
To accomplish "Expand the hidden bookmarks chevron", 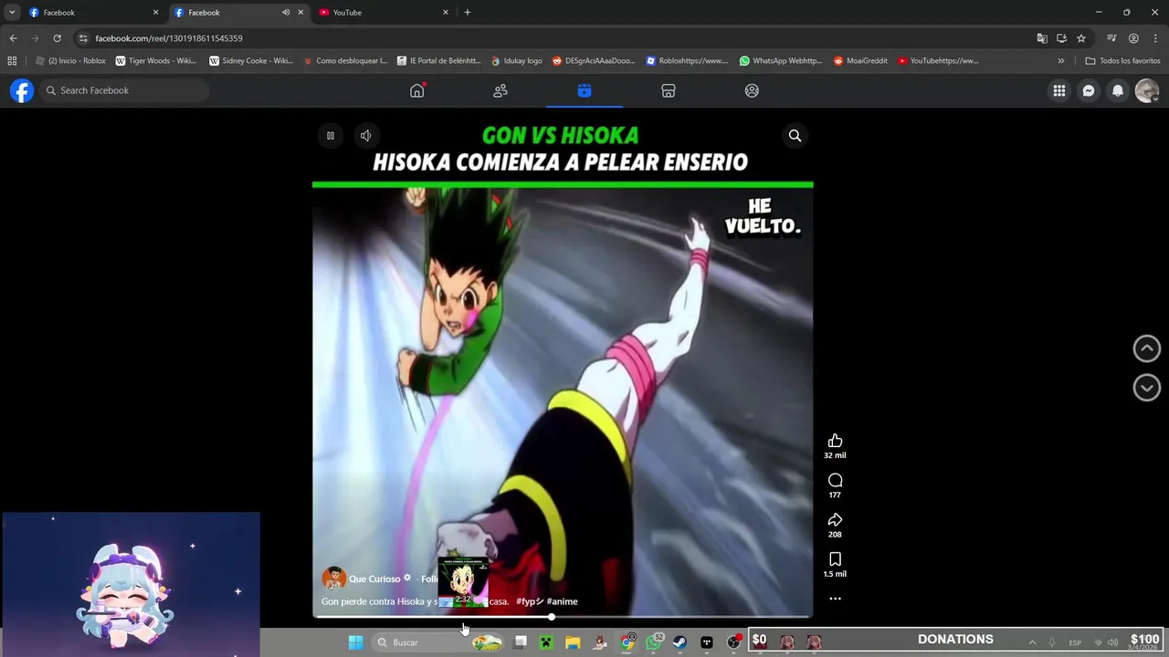I will (x=1060, y=61).
